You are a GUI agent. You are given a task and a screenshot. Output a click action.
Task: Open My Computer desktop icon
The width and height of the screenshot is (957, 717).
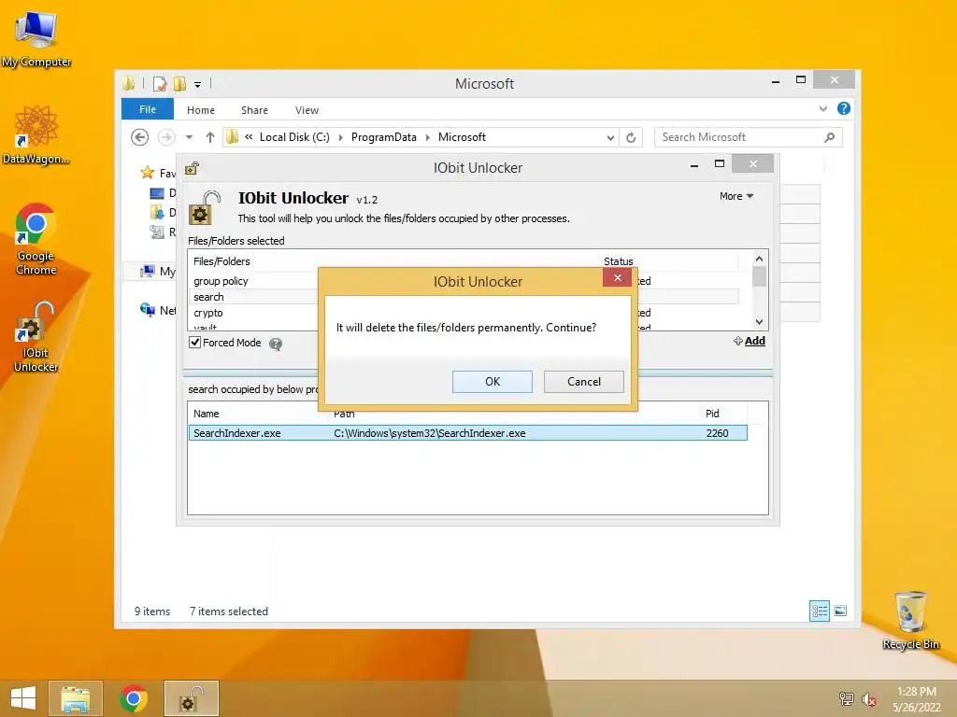pos(36,39)
